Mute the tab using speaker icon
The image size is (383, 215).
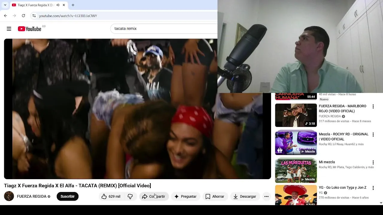pyautogui.click(x=58, y=5)
